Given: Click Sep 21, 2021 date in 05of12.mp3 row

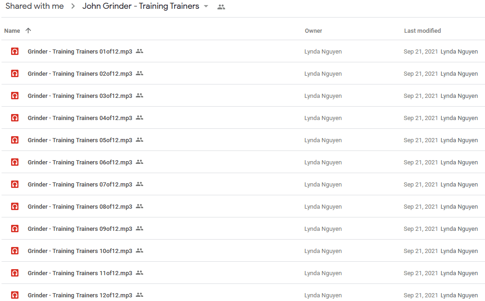Looking at the screenshot, I should [x=421, y=140].
